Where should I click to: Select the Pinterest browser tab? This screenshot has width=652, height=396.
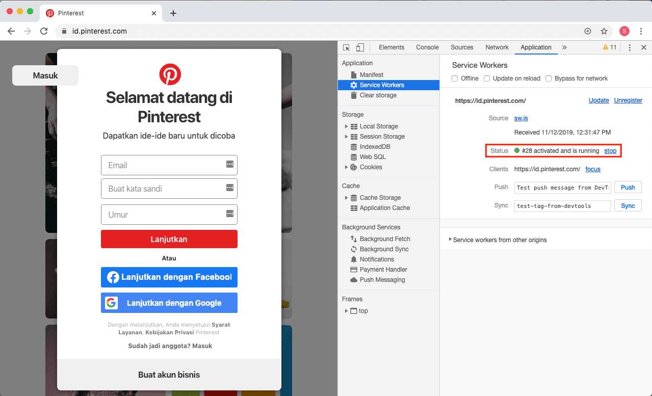(x=101, y=13)
